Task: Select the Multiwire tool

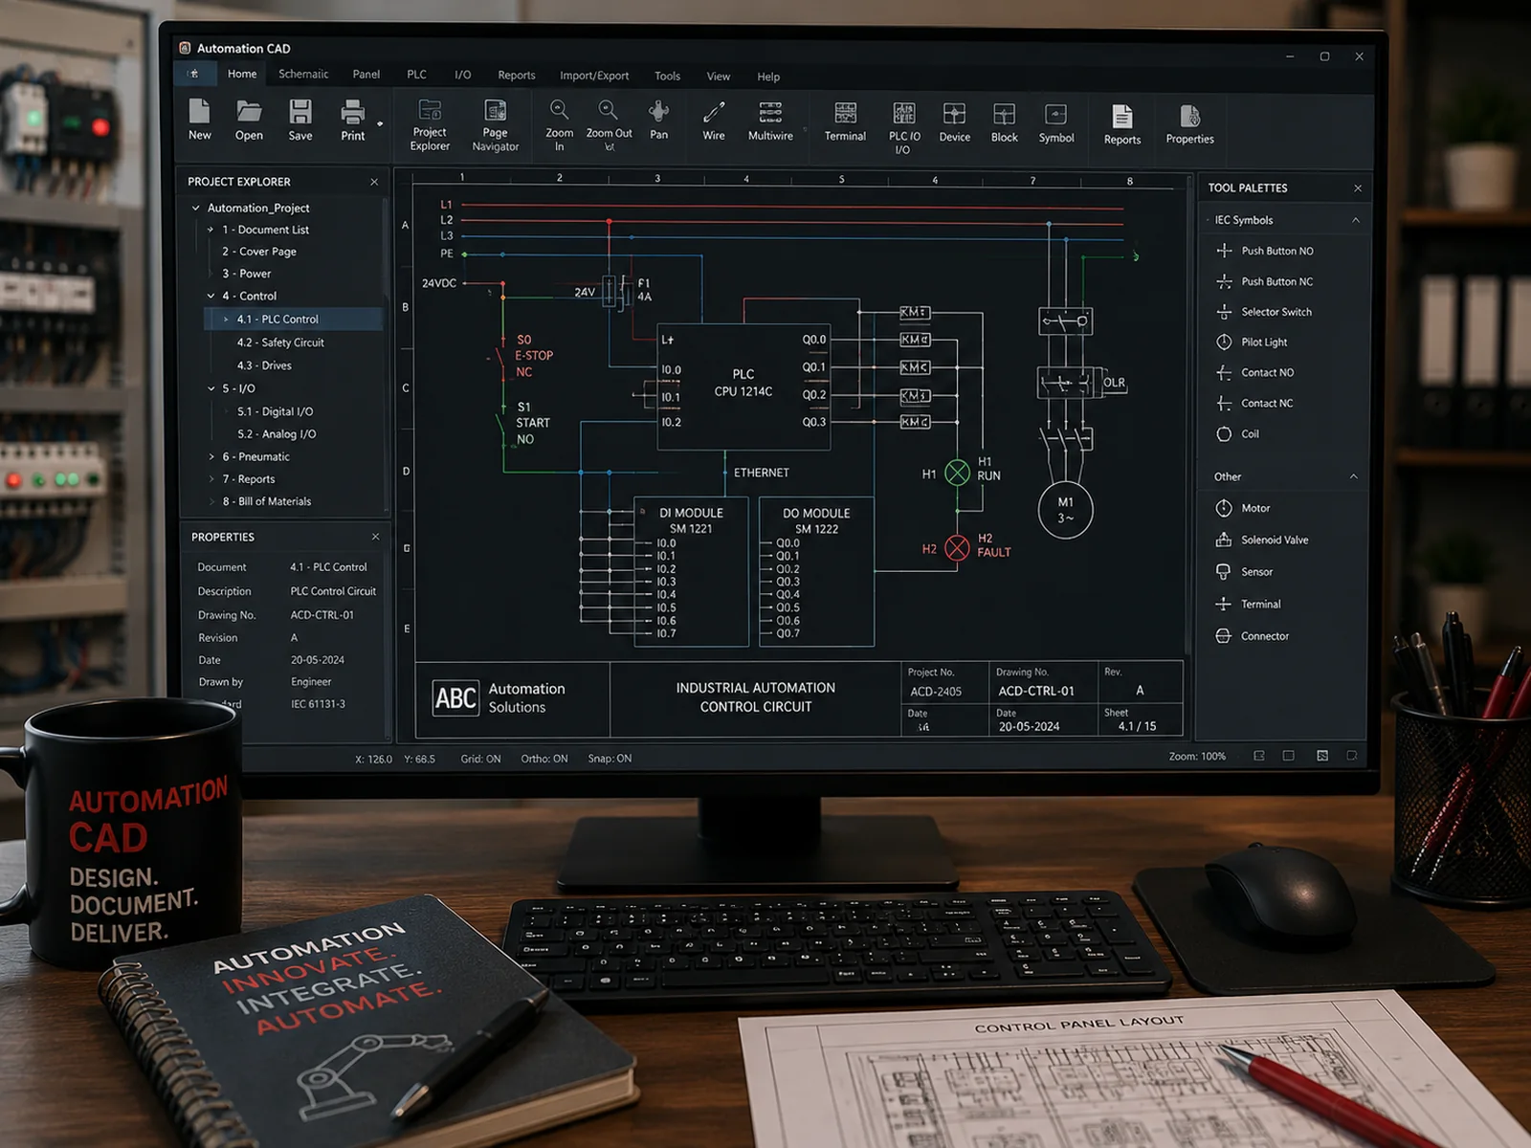Action: 770,112
